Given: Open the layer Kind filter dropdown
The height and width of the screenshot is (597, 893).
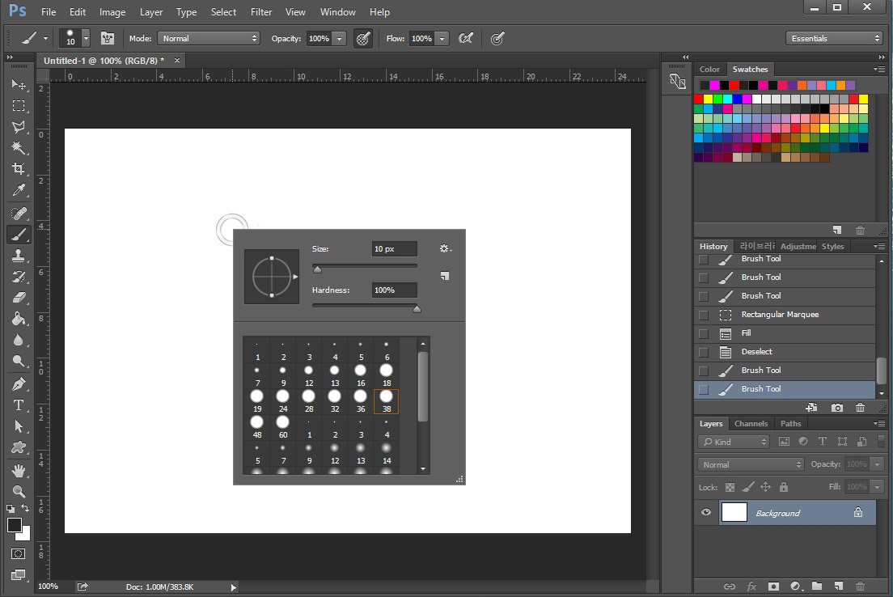Looking at the screenshot, I should click(x=734, y=442).
